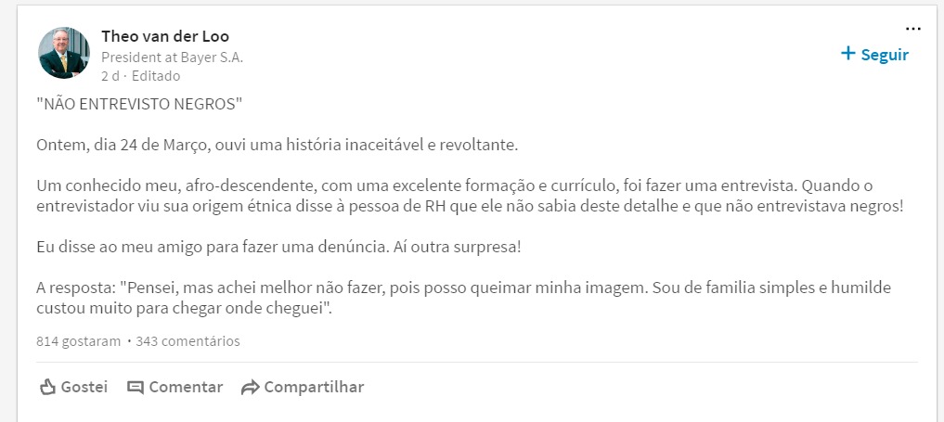The height and width of the screenshot is (422, 944).
Task: Click the 2 d Editado timestamp
Action: pos(140,76)
